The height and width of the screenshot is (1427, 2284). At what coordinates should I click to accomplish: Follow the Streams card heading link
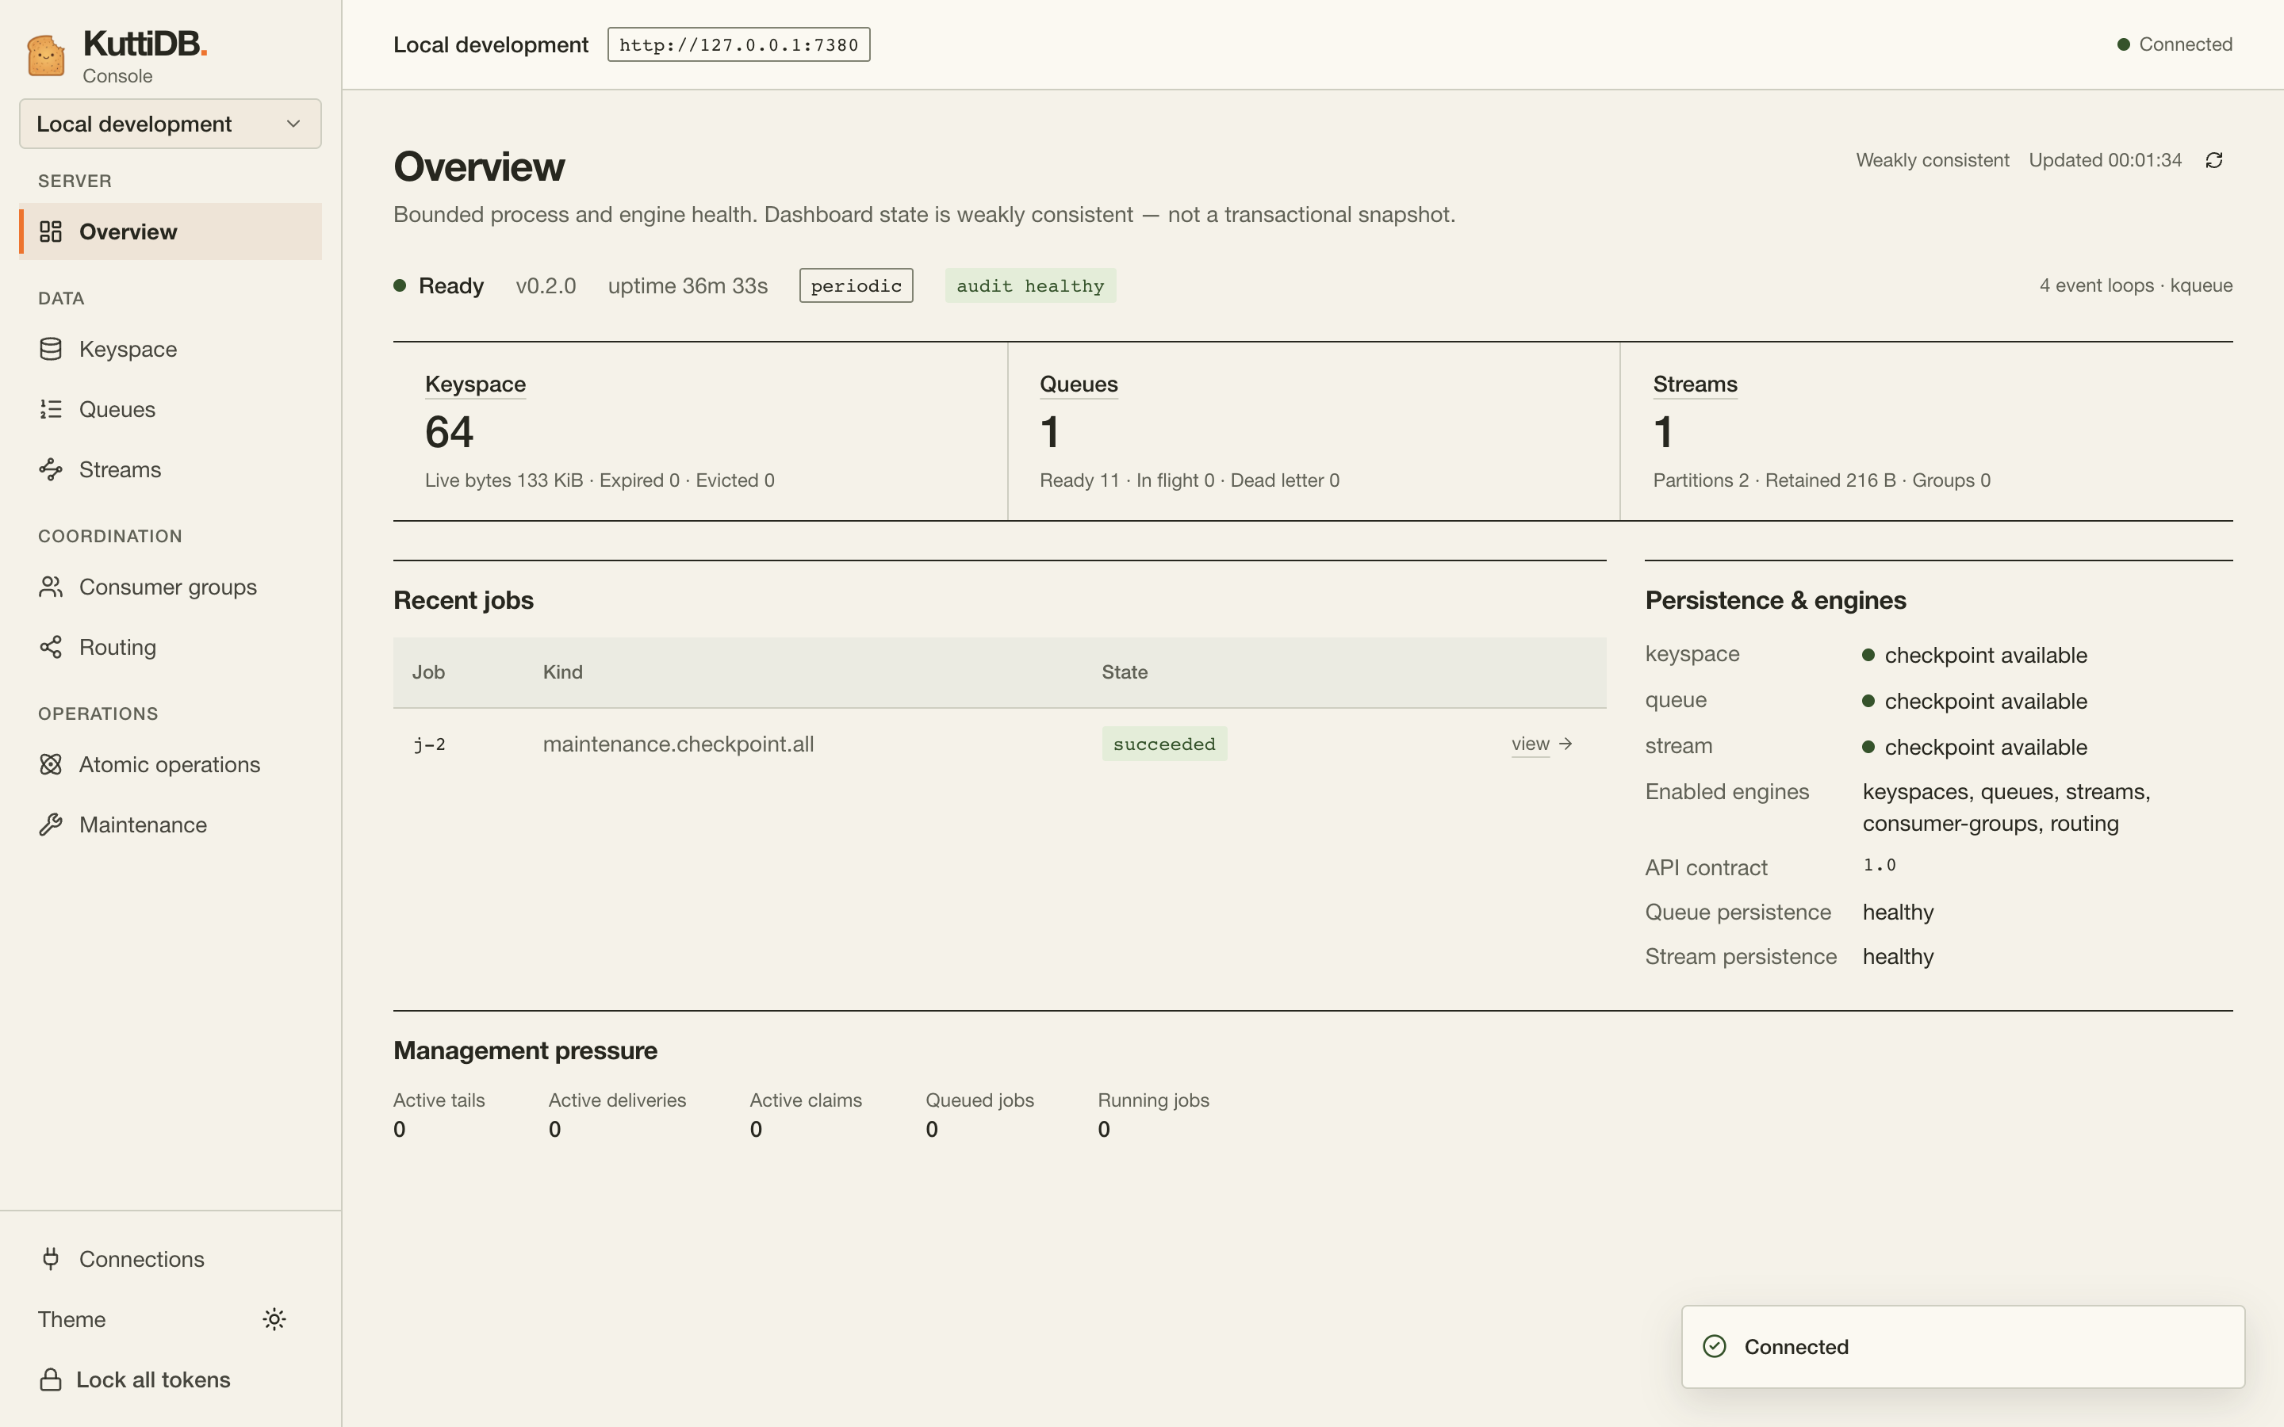1695,384
